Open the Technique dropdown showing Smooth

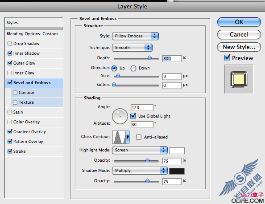coord(132,48)
